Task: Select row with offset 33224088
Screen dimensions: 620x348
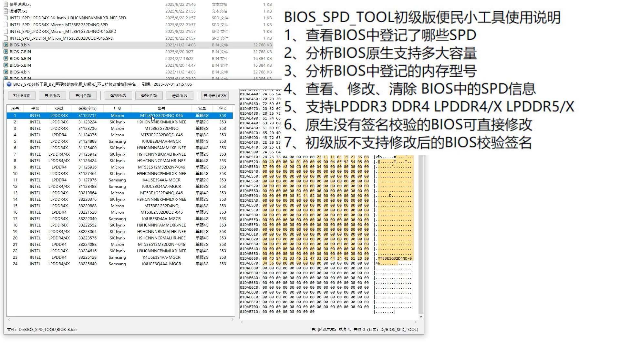Action: 120,245
